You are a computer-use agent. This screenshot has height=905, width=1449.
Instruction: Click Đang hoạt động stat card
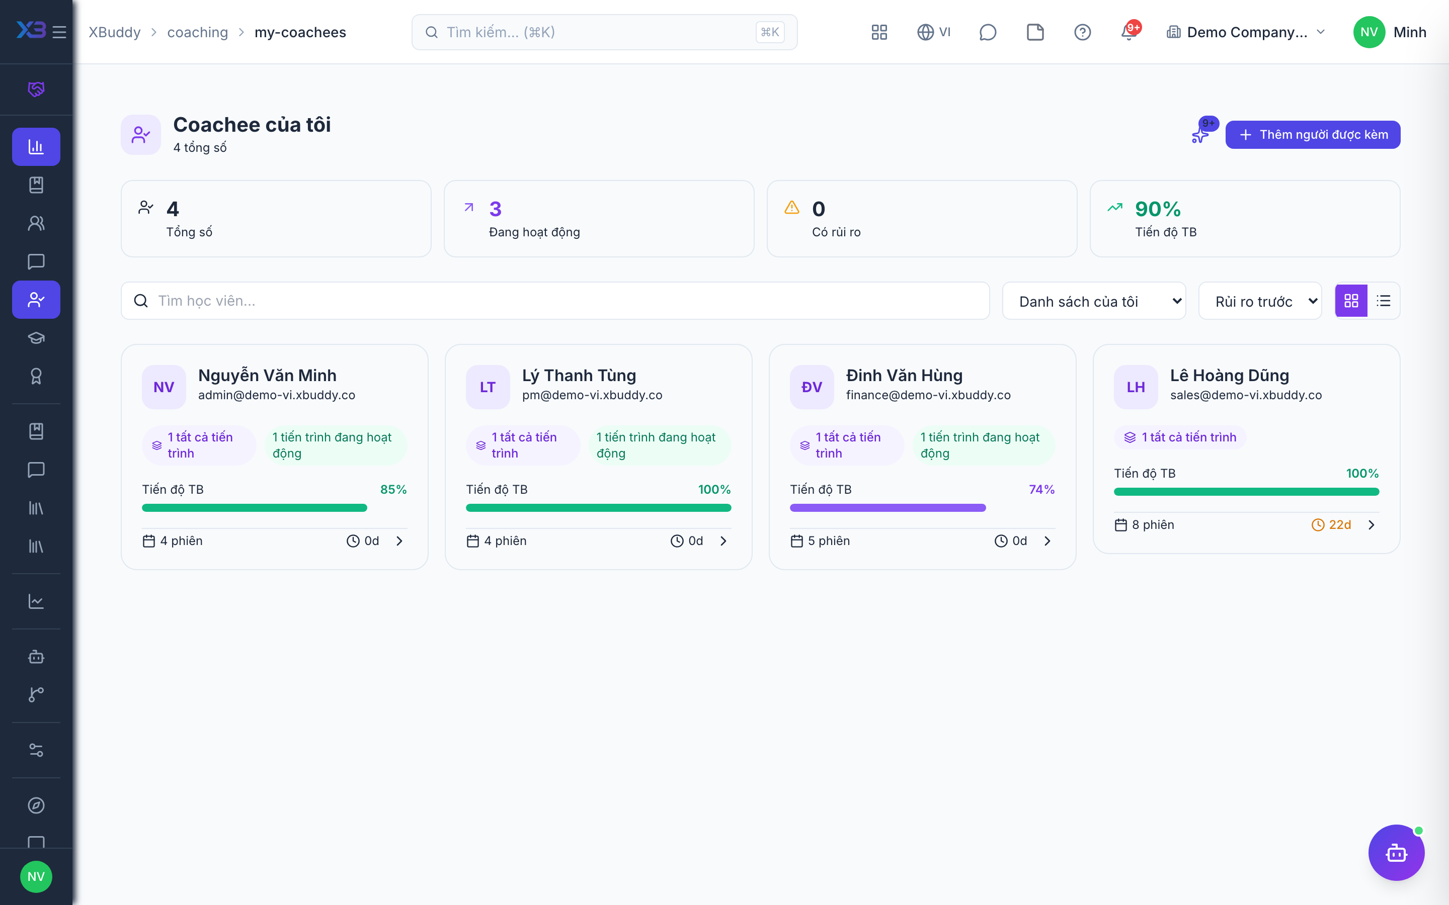click(x=599, y=219)
